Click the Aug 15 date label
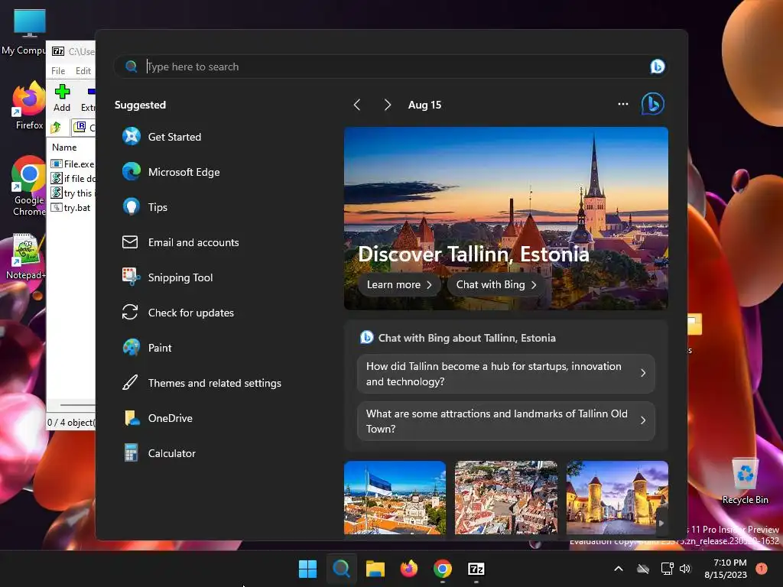 tap(424, 105)
